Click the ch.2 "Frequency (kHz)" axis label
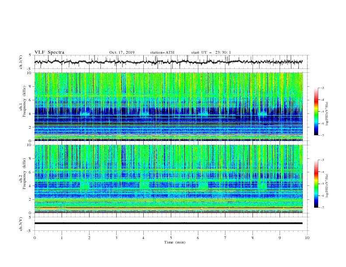 (24, 174)
